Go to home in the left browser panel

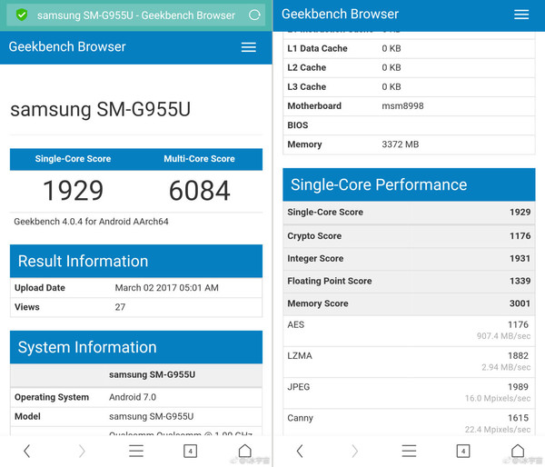coord(244,451)
